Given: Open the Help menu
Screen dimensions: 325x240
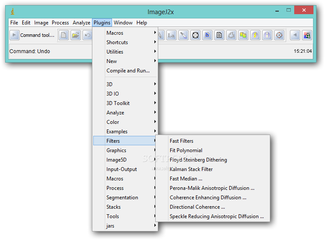Looking at the screenshot, I should [142, 23].
